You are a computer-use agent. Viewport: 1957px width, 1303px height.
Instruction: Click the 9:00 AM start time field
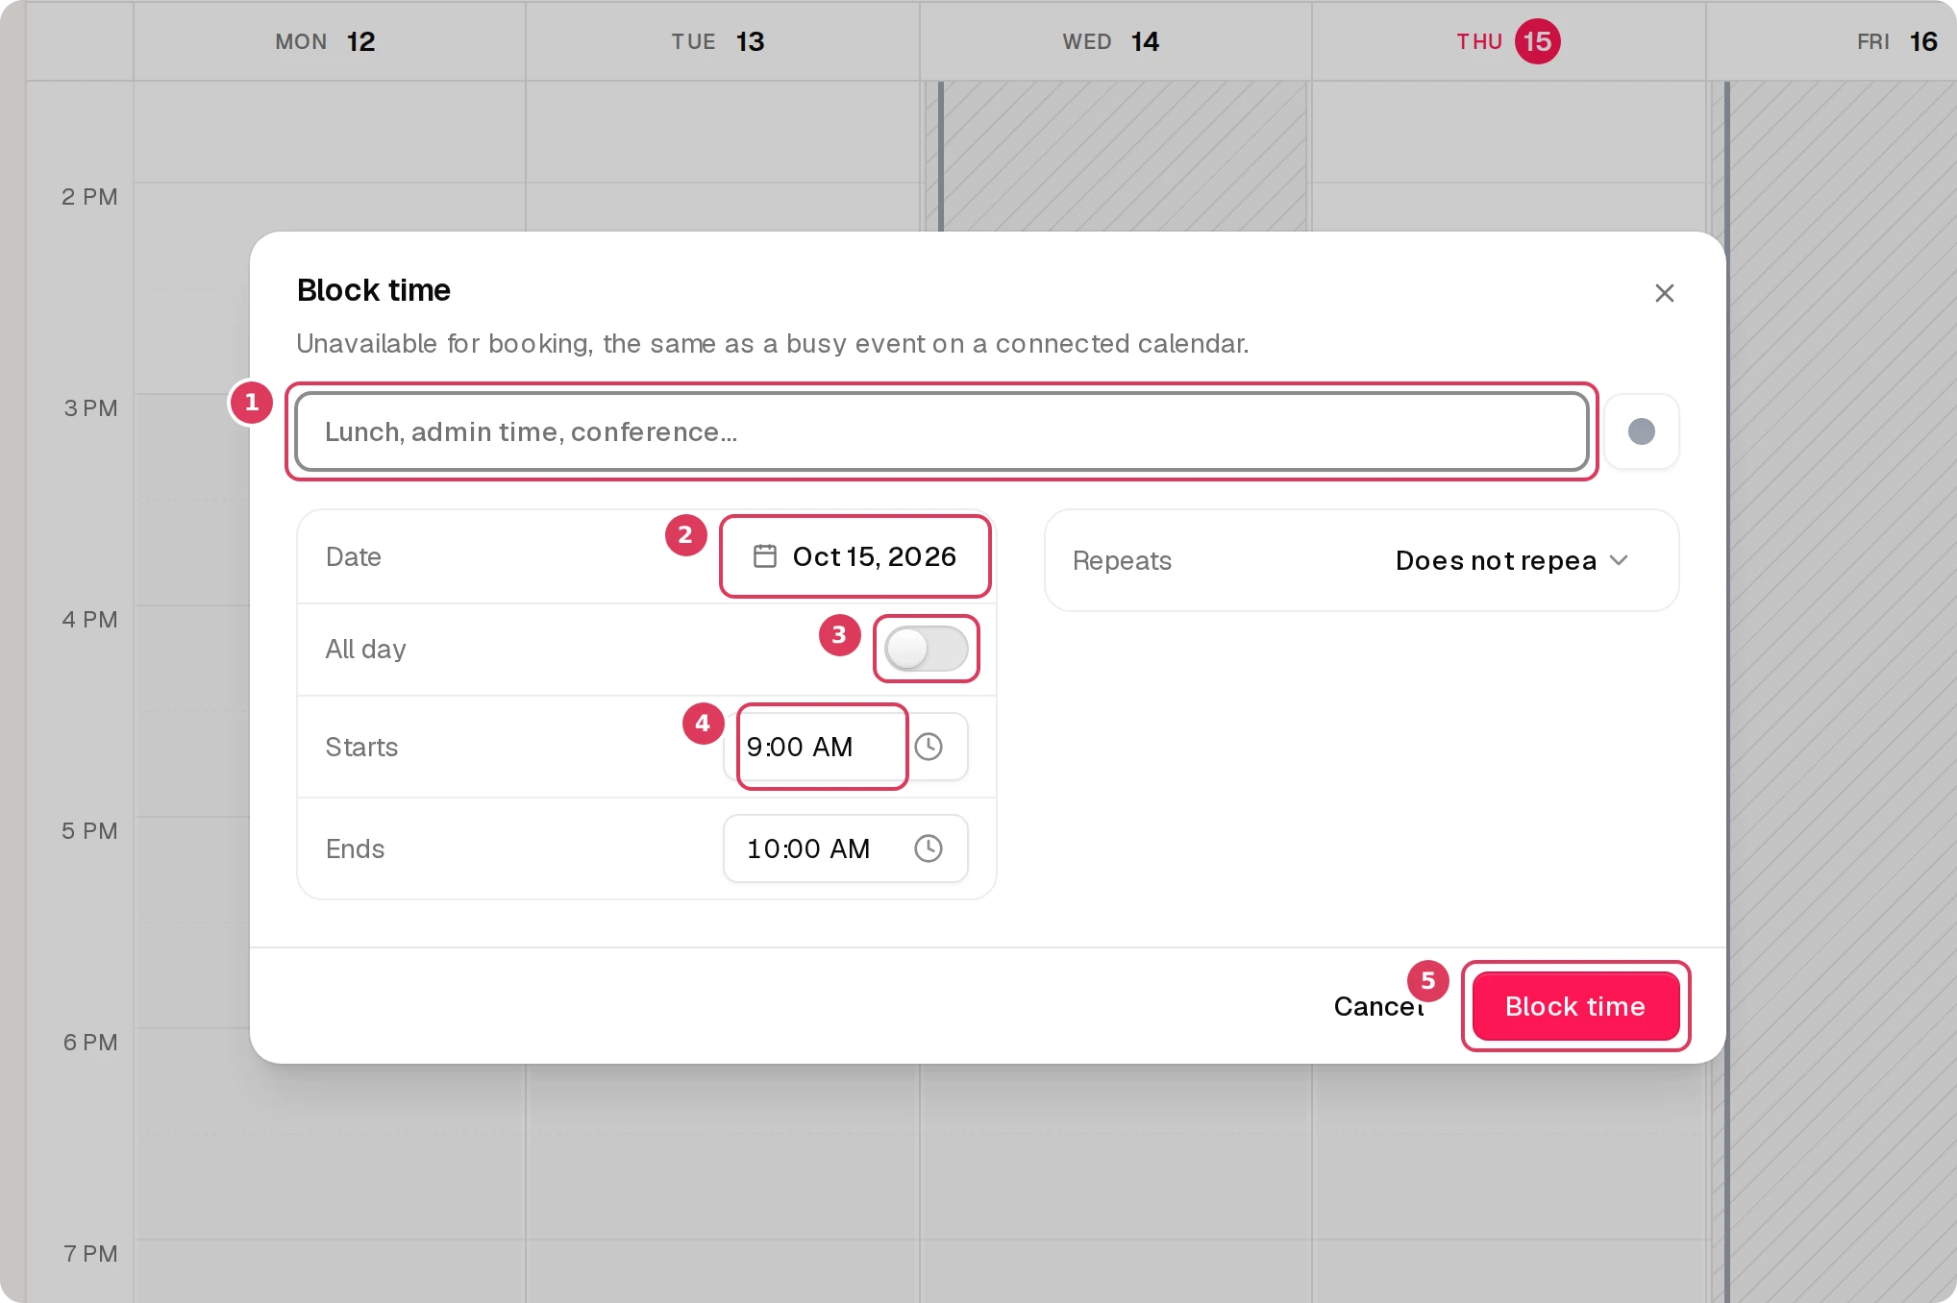pos(822,747)
